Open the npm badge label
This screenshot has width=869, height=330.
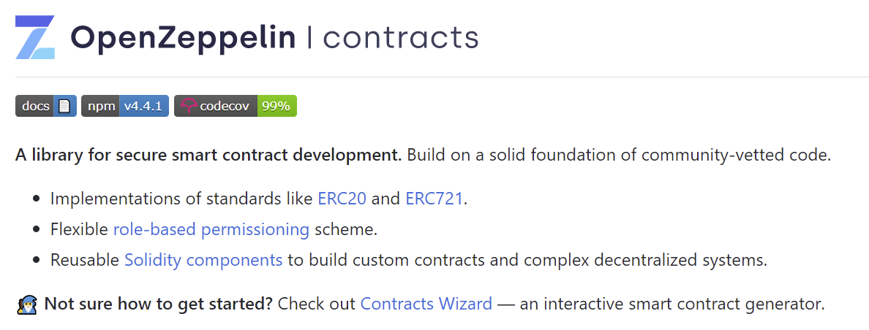coord(100,106)
